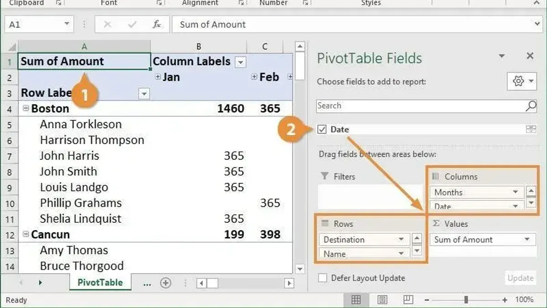Switch to Page Break Preview in the status bar
Screen dimensions: 547x308
coord(408,300)
